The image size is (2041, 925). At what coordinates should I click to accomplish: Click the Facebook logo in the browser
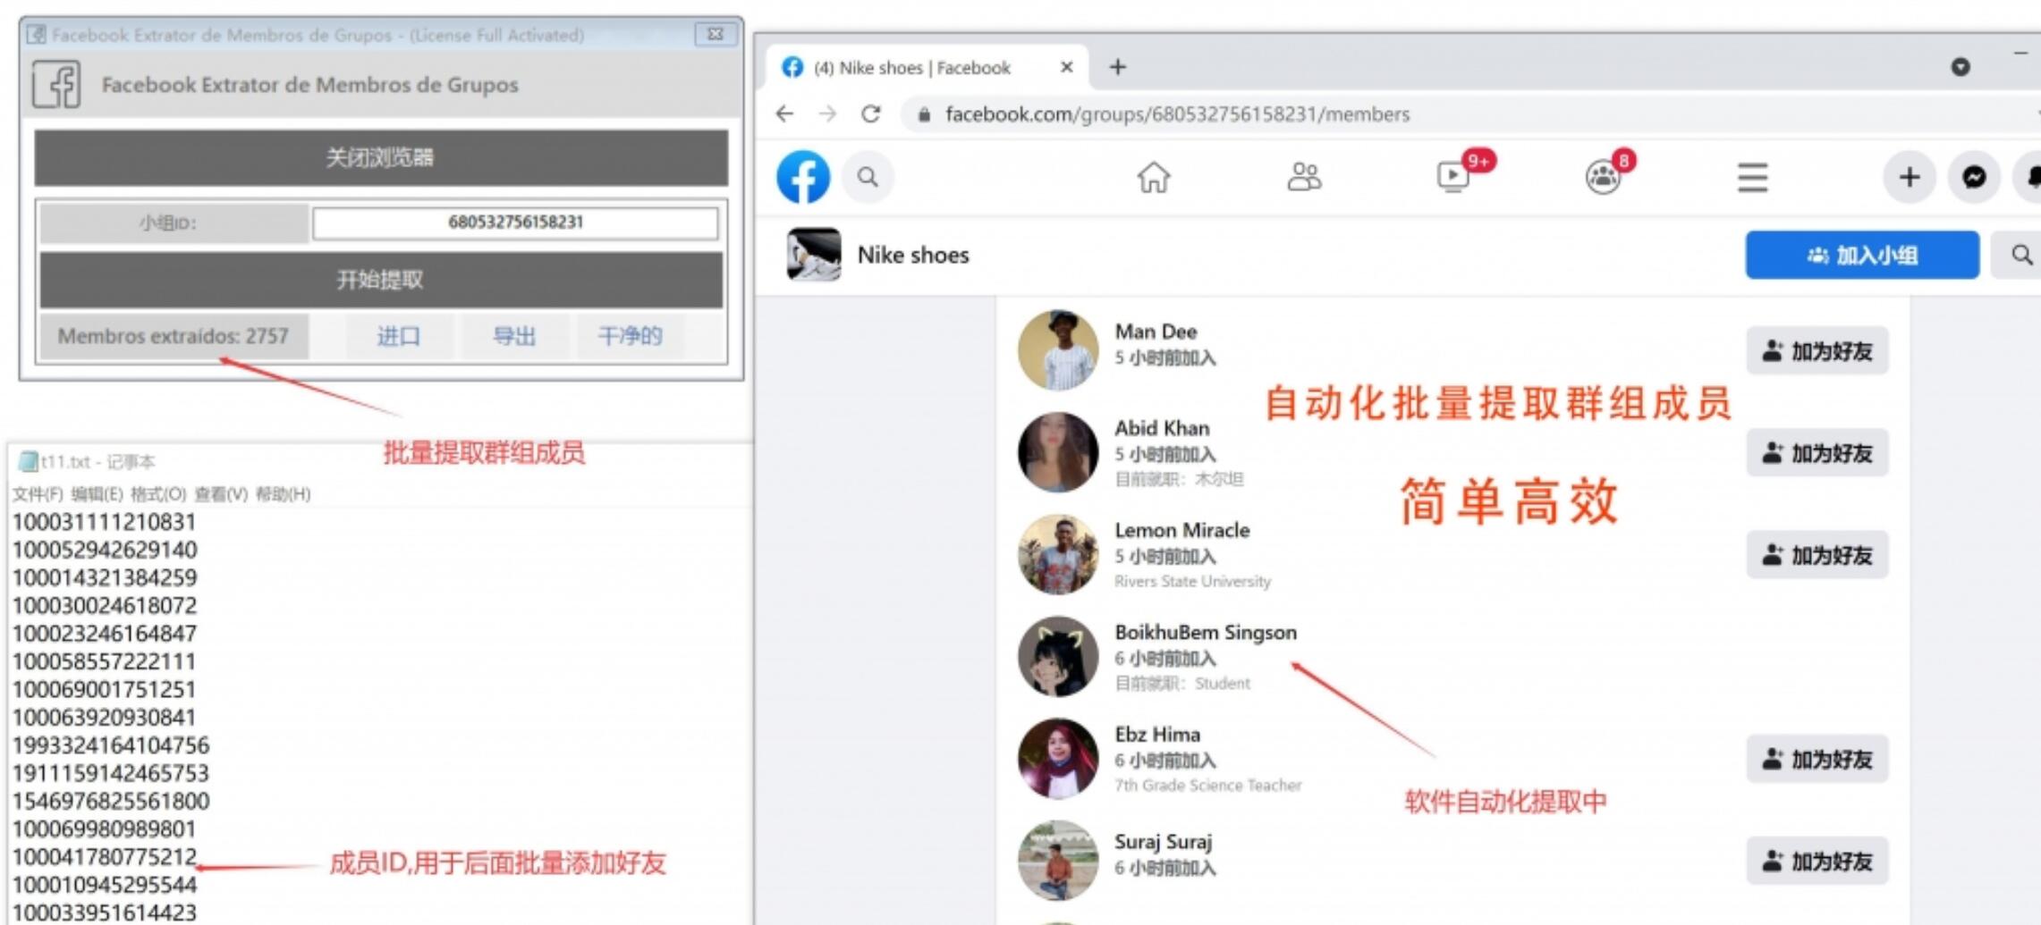click(802, 177)
